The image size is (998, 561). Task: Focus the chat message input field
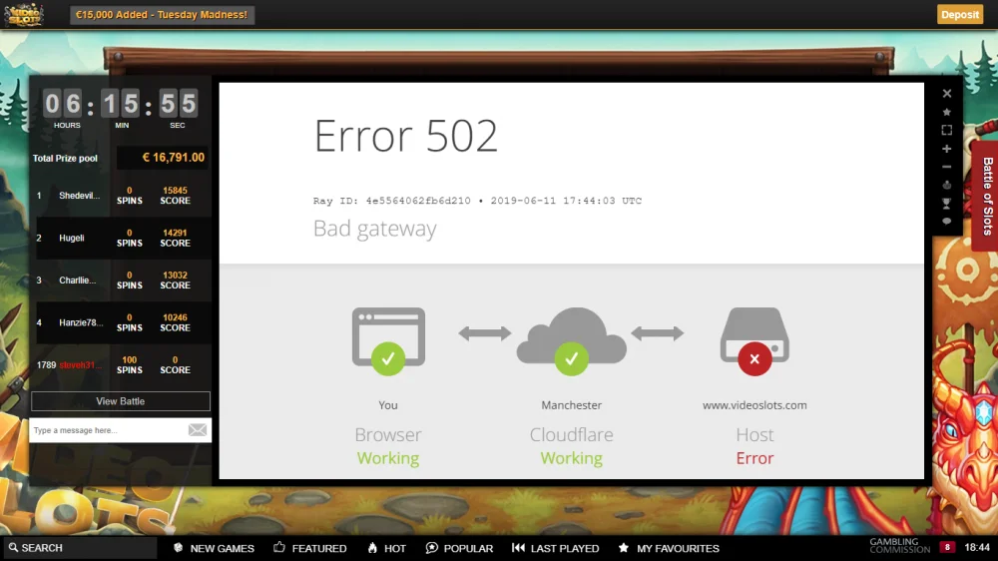107,430
